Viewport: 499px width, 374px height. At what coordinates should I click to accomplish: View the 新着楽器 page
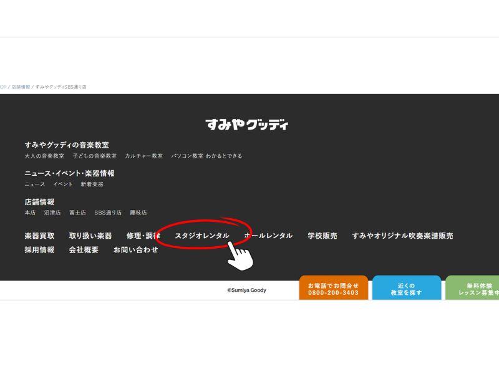(x=92, y=185)
